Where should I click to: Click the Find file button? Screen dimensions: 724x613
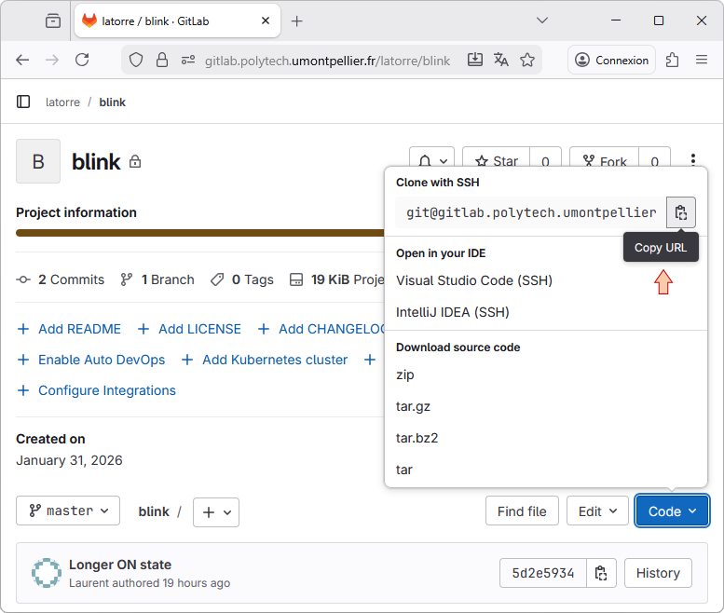pos(522,511)
